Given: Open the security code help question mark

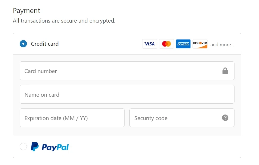Looking at the screenshot, I should [x=225, y=118].
